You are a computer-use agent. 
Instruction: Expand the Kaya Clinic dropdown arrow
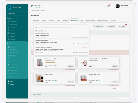pyautogui.click(x=43, y=6)
